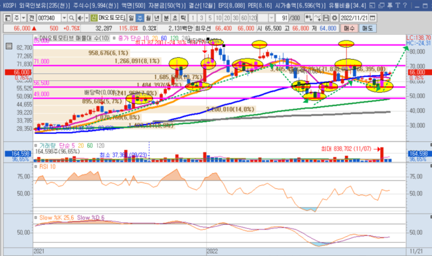Viewport: 432px width, 256px height.
Task: Toggle the grid icon beside price axis
Action: [9, 46]
